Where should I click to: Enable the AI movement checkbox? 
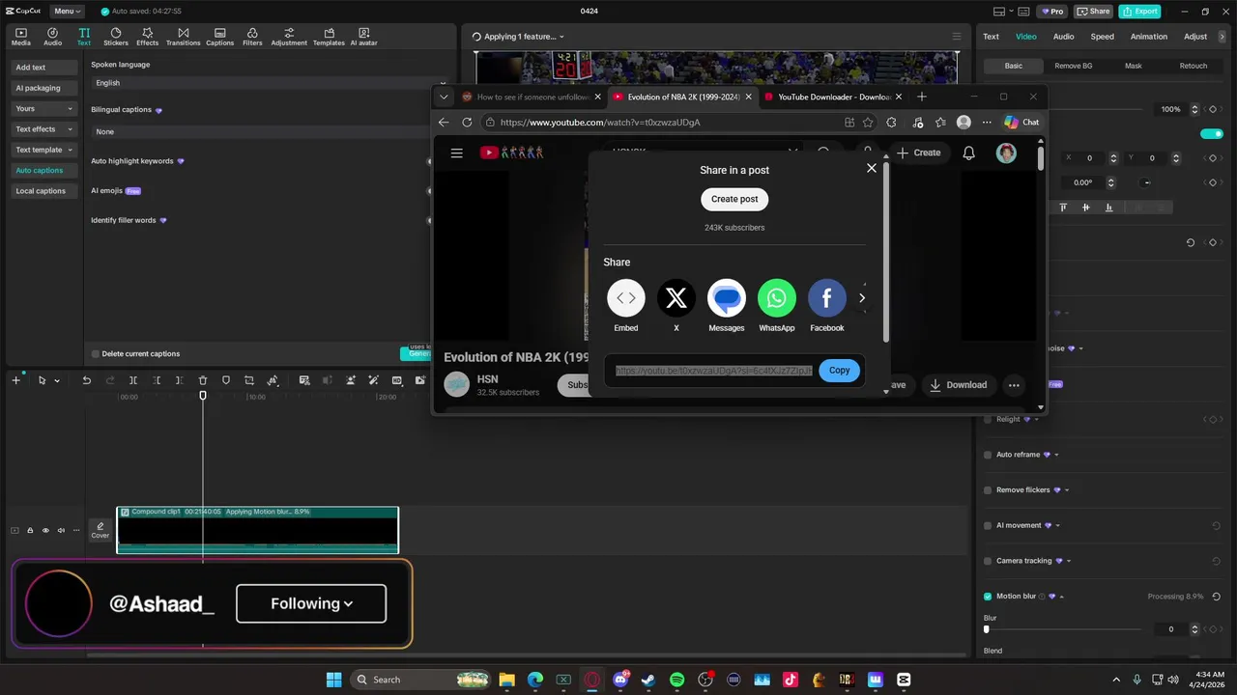click(988, 526)
